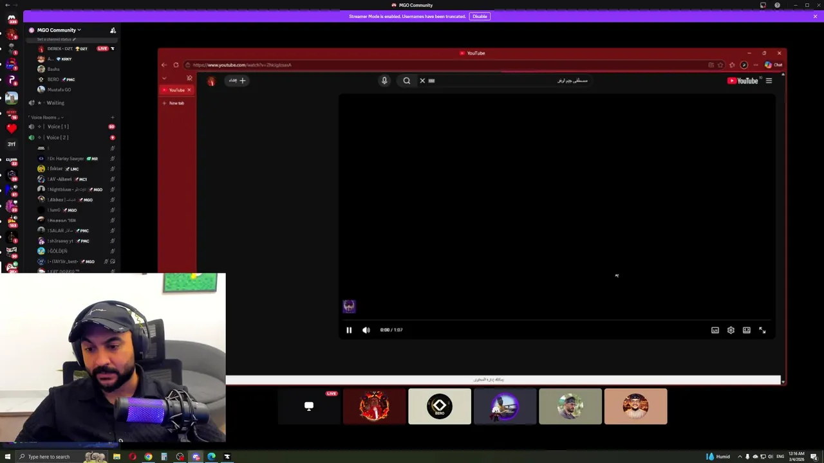The width and height of the screenshot is (824, 463).
Task: Collapse the Voice Rooms category
Action: (x=45, y=118)
